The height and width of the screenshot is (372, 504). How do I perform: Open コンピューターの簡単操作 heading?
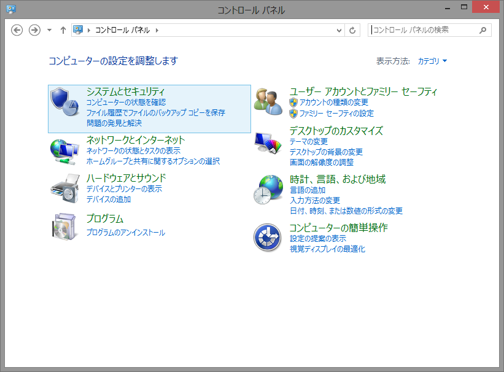point(338,228)
